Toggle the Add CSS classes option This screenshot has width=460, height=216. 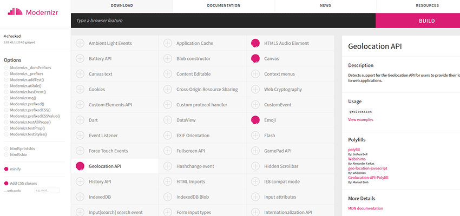(6, 184)
